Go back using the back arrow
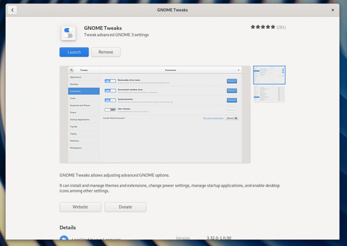This screenshot has width=347, height=246. pyautogui.click(x=12, y=9)
